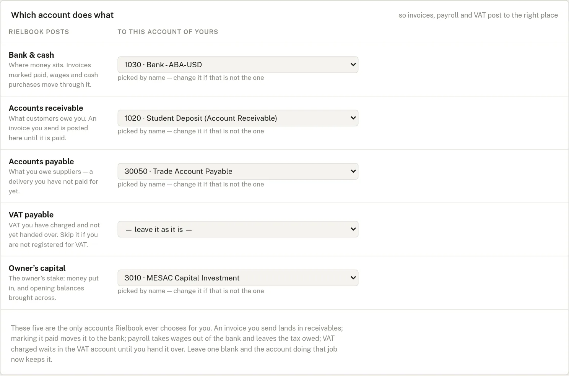The width and height of the screenshot is (569, 376).
Task: Click the 'TO THIS ACCOUNT OF YOURS' column header
Action: click(x=168, y=32)
